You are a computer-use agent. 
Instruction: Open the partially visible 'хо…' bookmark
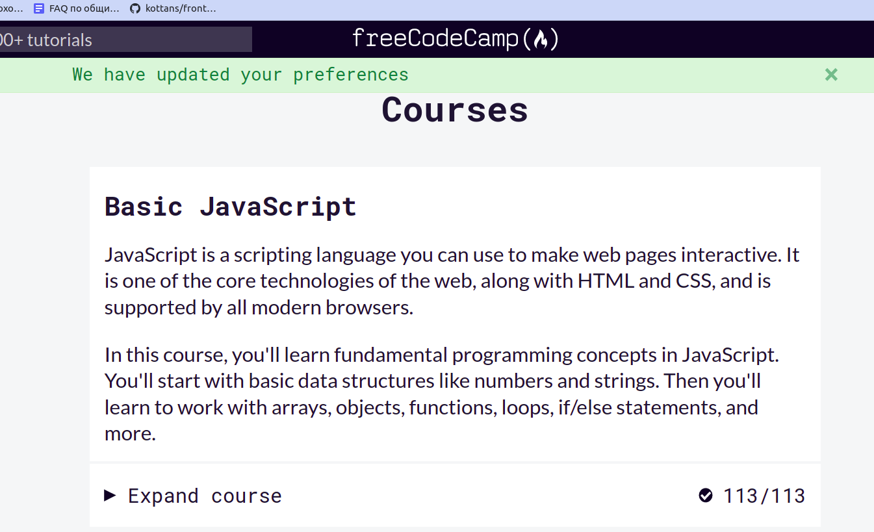coord(12,8)
